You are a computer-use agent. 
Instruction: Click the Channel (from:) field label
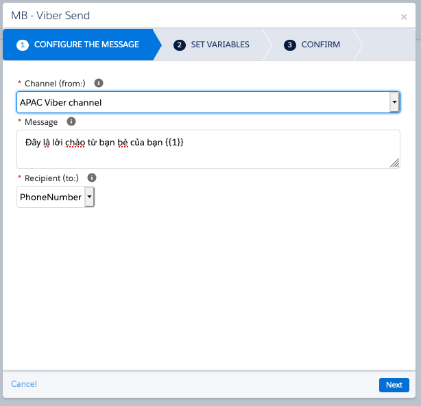coord(55,84)
